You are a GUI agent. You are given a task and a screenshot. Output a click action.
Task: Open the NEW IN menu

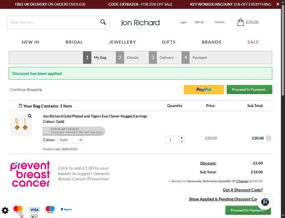coord(30,42)
